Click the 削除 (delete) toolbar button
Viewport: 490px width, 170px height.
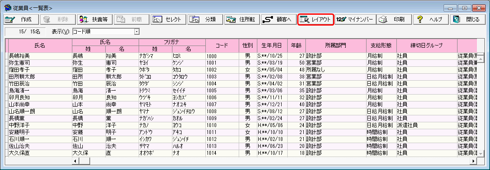click(x=58, y=20)
